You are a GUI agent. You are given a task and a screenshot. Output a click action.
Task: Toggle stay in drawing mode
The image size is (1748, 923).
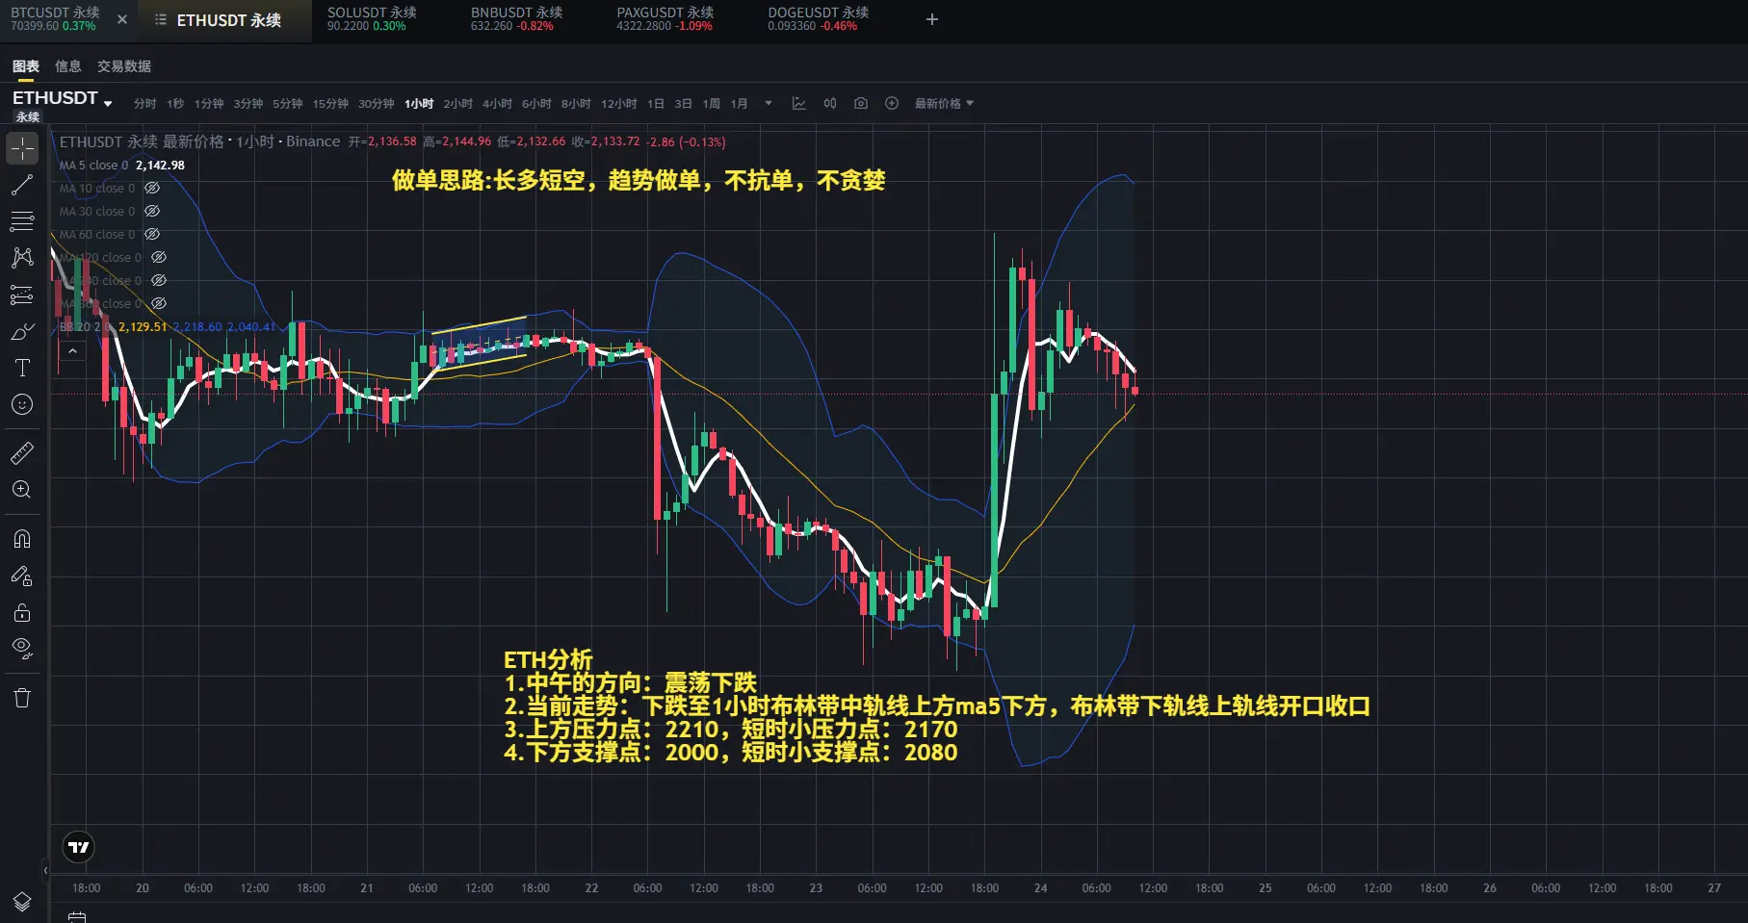coord(22,576)
